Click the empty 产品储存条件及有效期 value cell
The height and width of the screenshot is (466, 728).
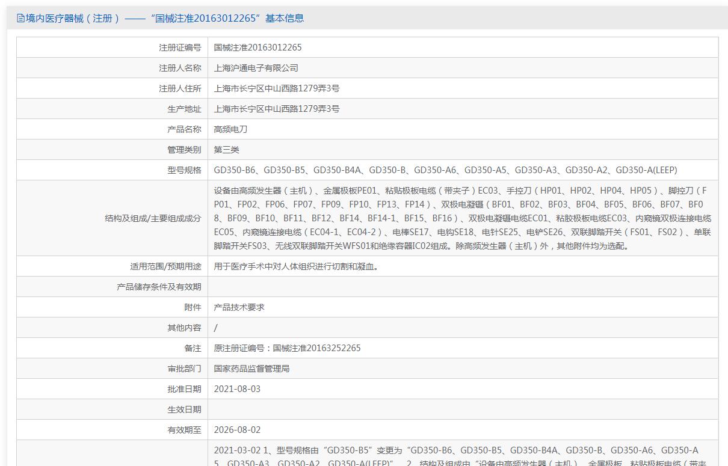pyautogui.click(x=463, y=287)
